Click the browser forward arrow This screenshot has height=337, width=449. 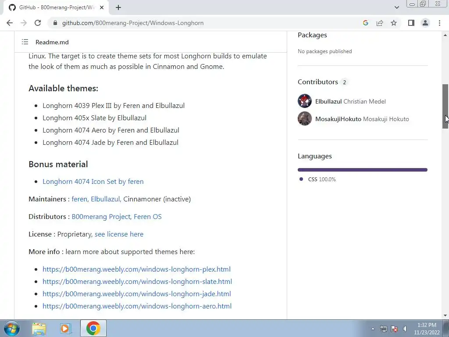(x=24, y=23)
